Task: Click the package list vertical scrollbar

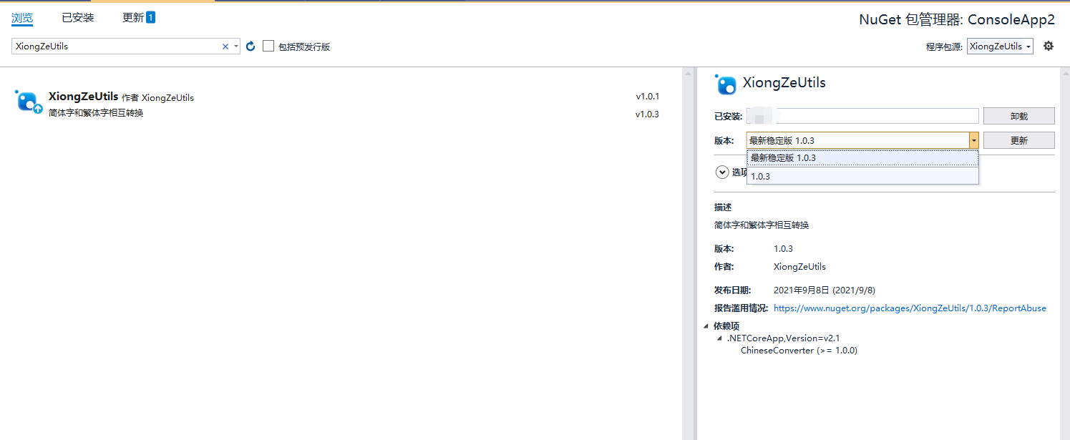Action: (688, 254)
